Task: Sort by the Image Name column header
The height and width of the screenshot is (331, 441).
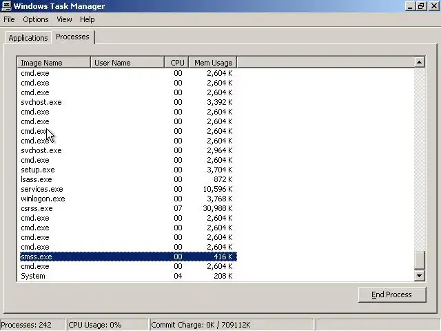Action: tap(54, 63)
